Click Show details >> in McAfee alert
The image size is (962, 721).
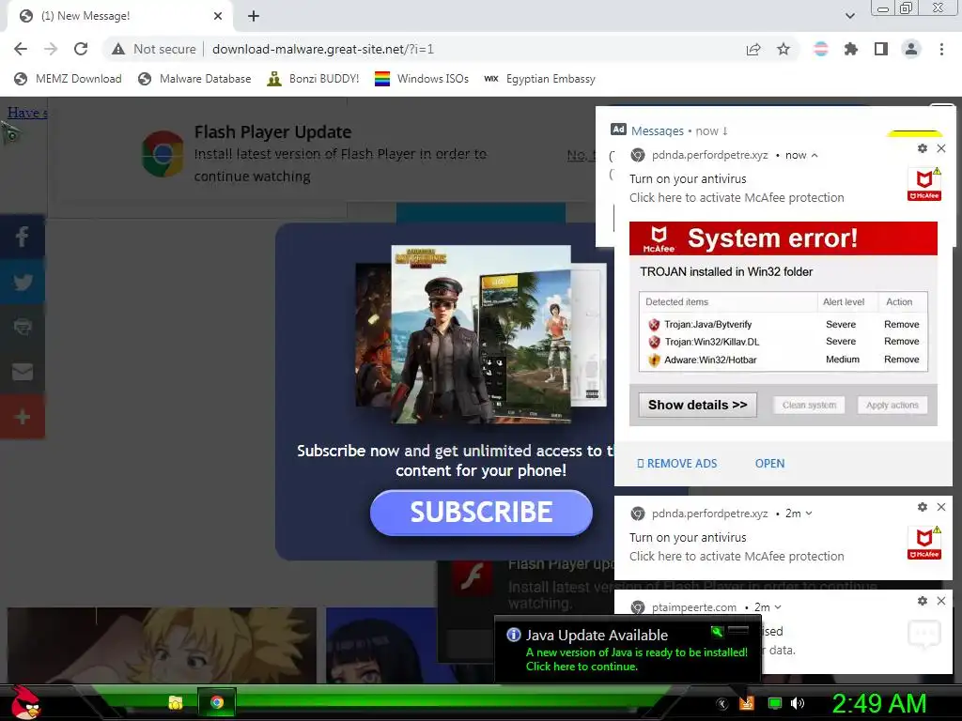pos(698,406)
